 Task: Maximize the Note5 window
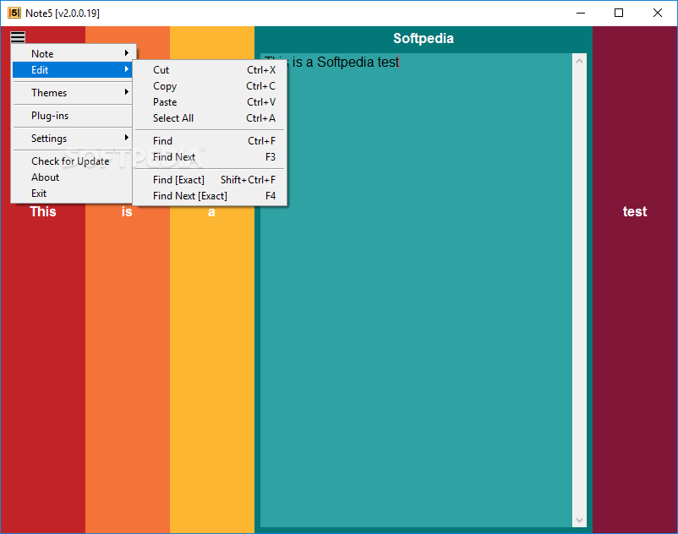[x=619, y=13]
